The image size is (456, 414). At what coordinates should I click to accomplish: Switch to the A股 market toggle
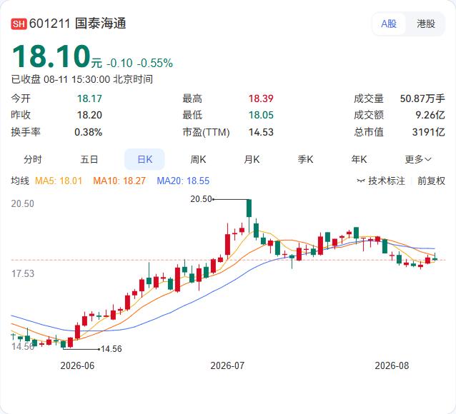click(389, 24)
